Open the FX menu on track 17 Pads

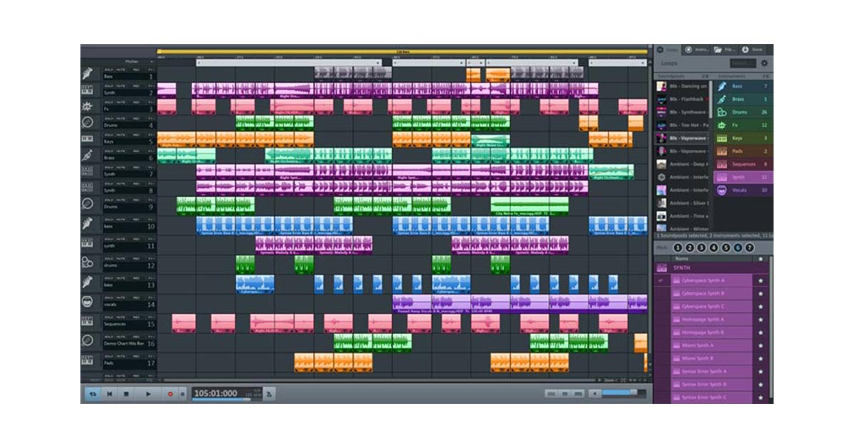tap(150, 356)
